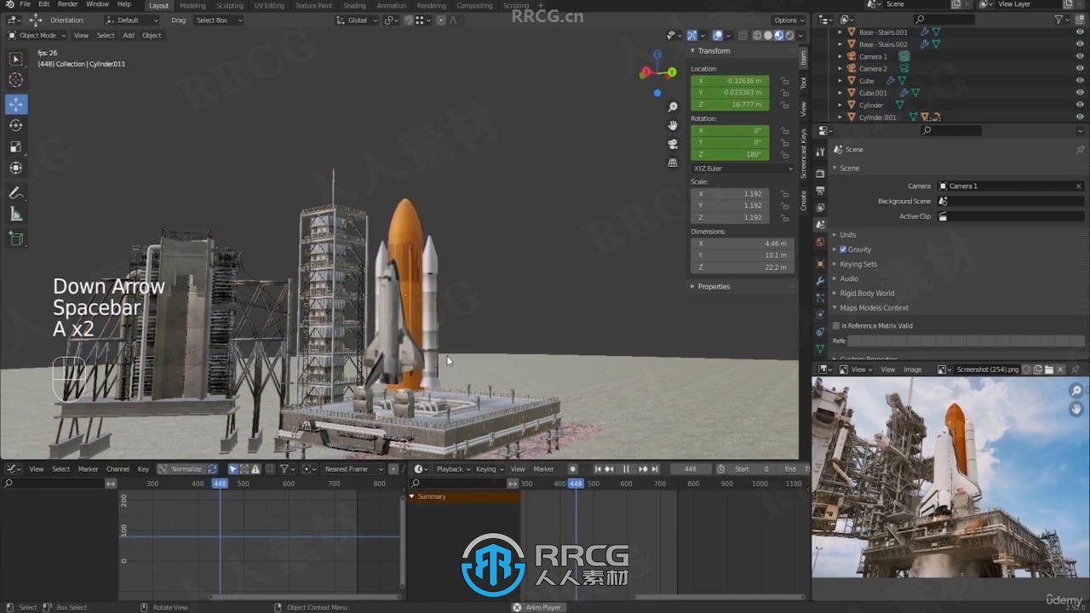Open the Render menu

[x=68, y=4]
